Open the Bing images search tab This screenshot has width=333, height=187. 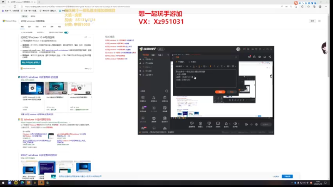coord(30,27)
